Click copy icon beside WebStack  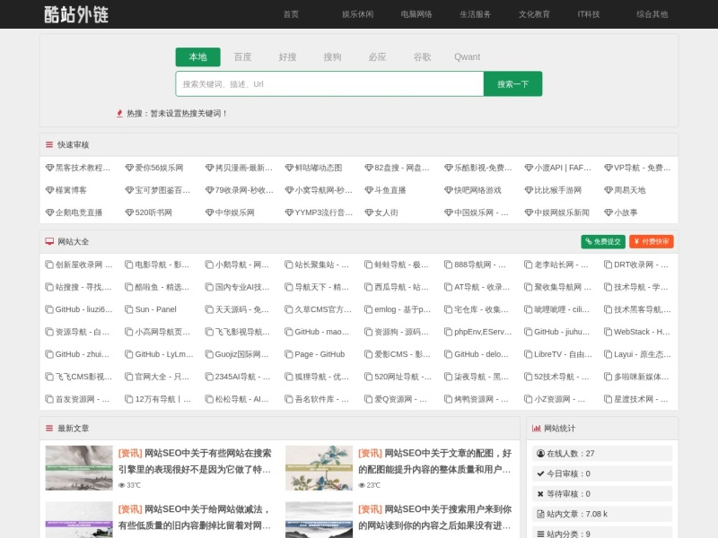tap(608, 332)
